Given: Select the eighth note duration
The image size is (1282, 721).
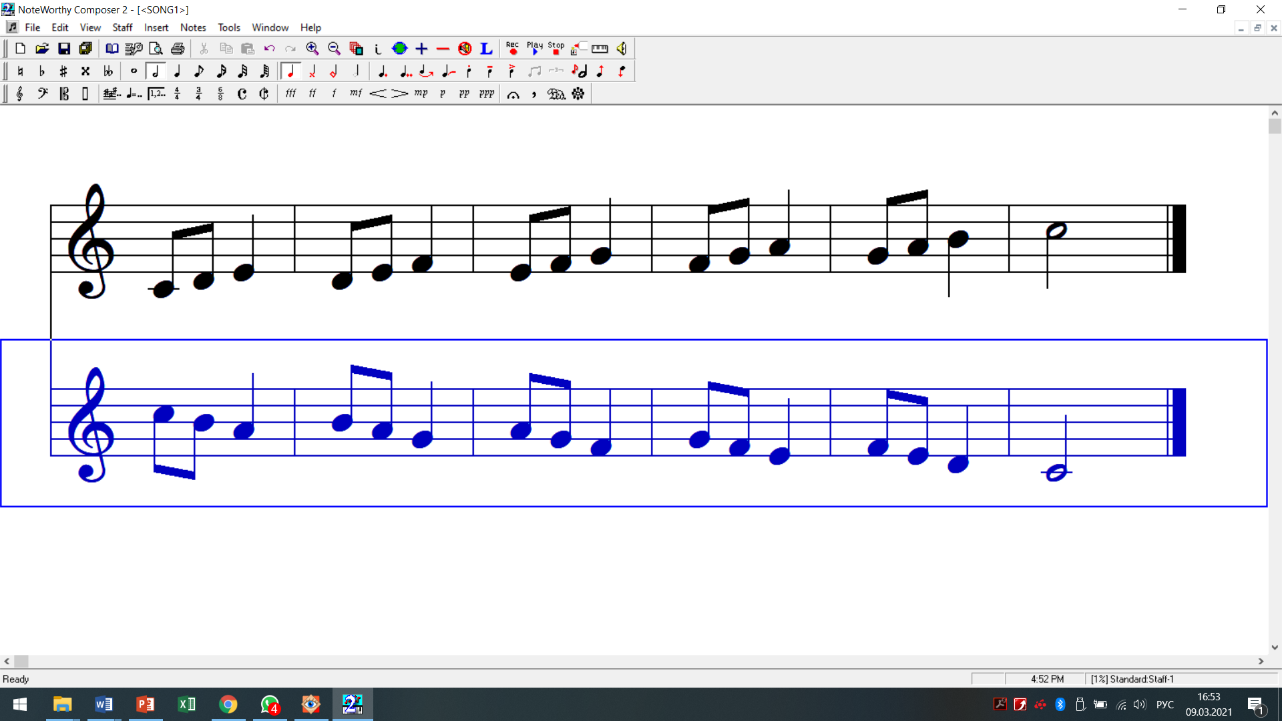Looking at the screenshot, I should [x=198, y=71].
